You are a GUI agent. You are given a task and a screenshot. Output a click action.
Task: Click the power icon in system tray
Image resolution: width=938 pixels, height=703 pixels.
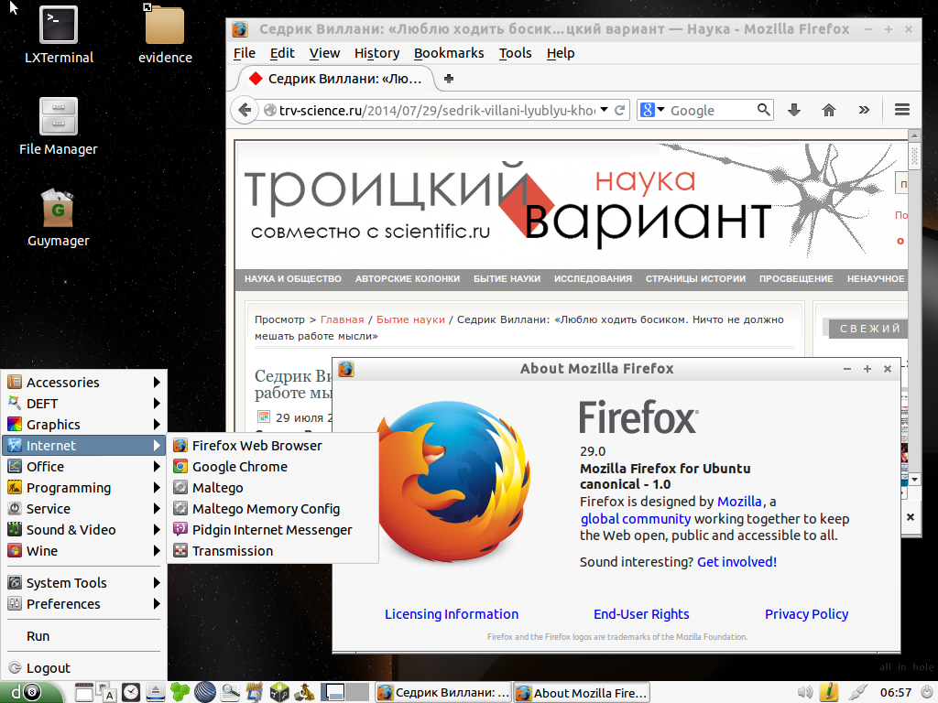point(927,692)
